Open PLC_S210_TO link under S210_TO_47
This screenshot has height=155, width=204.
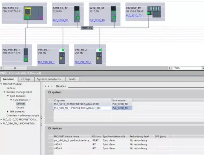61,20
